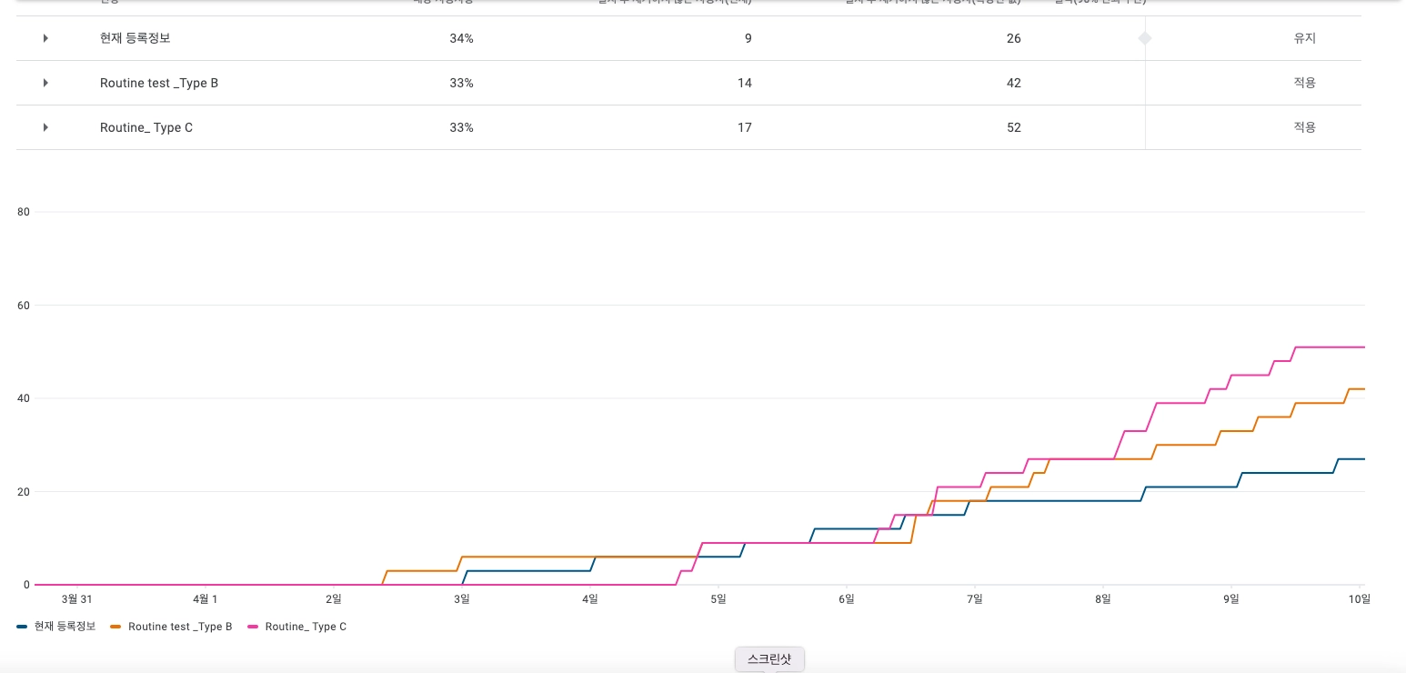Select the Routine_ Type C name in the table
The height and width of the screenshot is (673, 1406).
146,127
